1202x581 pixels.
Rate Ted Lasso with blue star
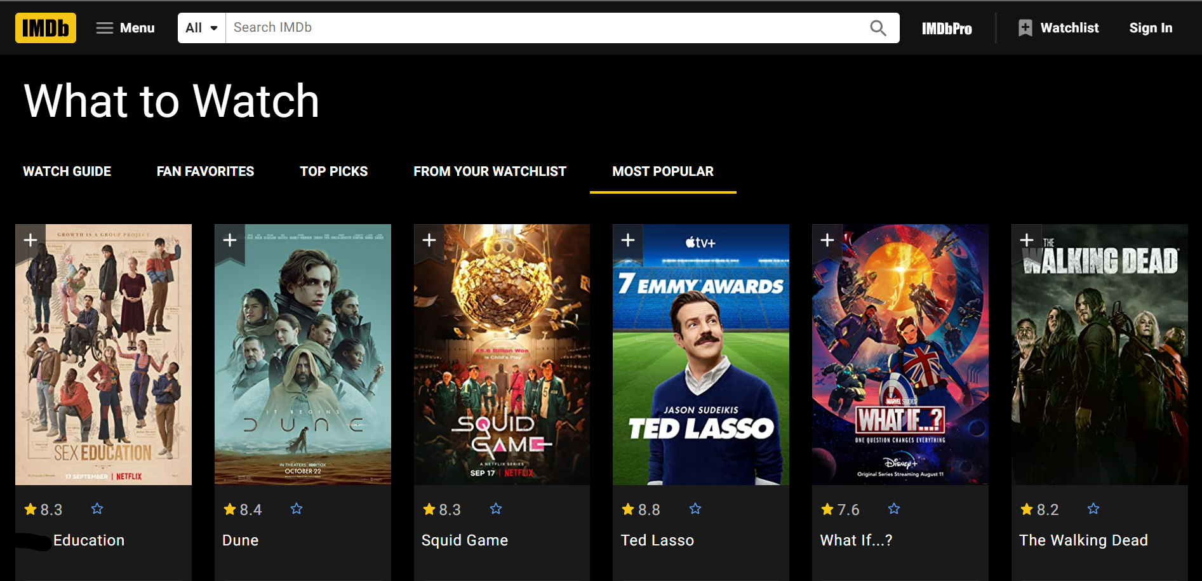tap(695, 509)
